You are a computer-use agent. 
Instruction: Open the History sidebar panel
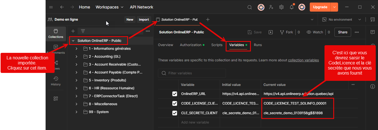point(56,81)
